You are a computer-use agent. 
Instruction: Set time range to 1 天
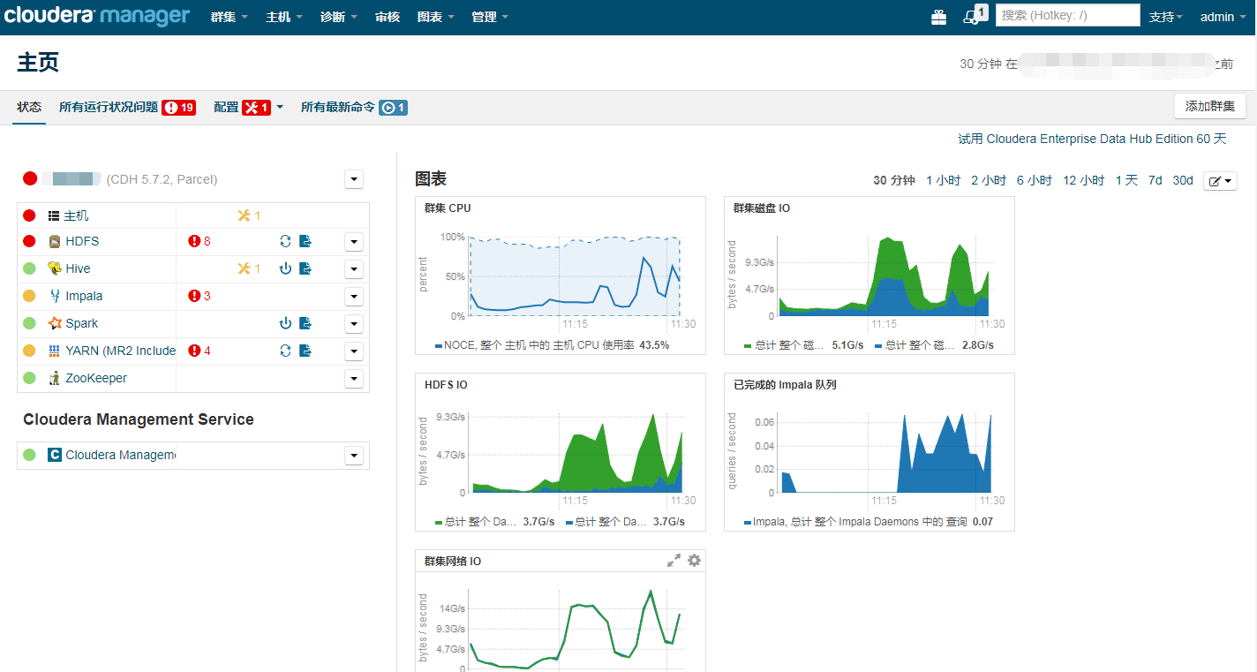click(x=1126, y=180)
